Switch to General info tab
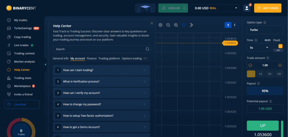 [x=60, y=59]
